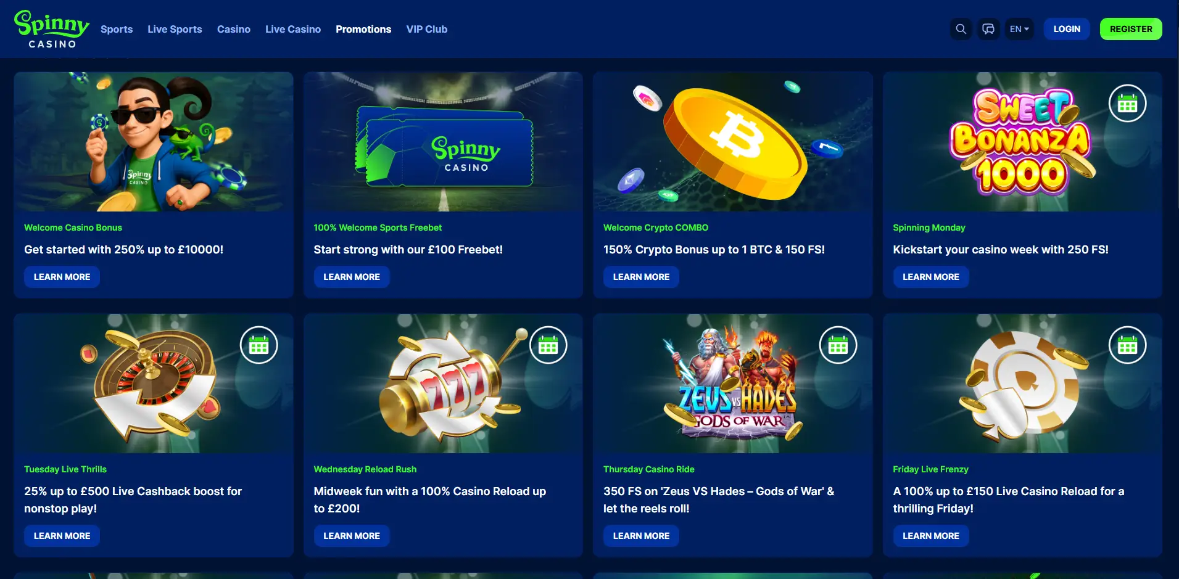Viewport: 1179px width, 579px height.
Task: Open the Sweet Bonanza 1000 promo image
Action: tap(1022, 142)
